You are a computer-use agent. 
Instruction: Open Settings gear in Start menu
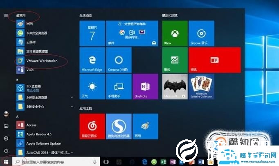coord(6,139)
